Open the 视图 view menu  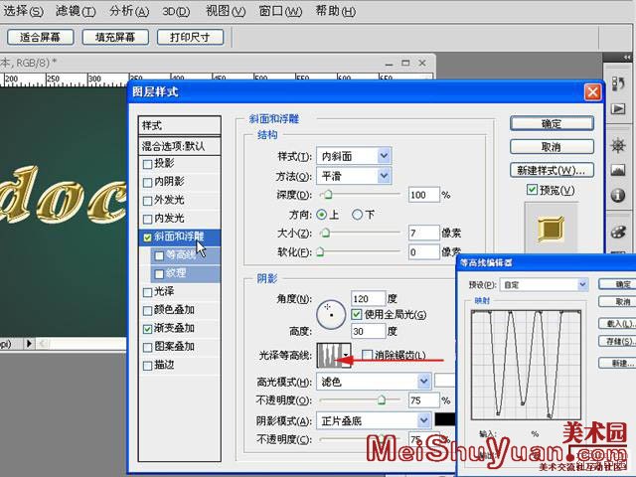224,11
